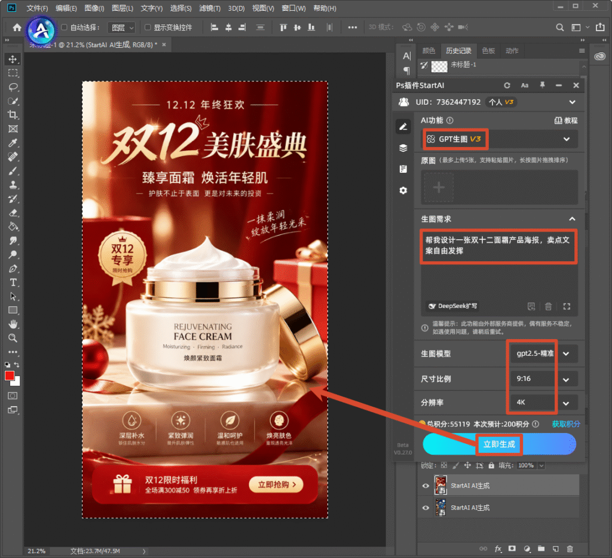Create new group folder icon
This screenshot has height=558, width=612.
click(541, 548)
